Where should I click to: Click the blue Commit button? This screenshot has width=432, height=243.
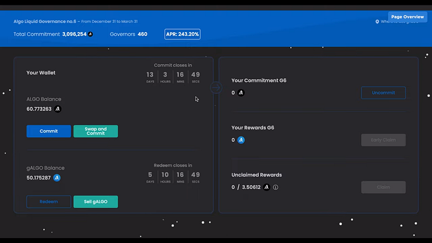[x=49, y=131]
